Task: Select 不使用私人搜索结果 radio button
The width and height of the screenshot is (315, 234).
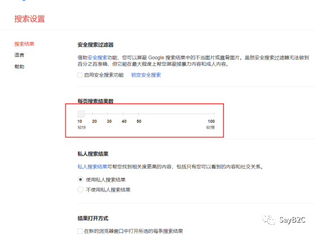Action: click(80, 190)
